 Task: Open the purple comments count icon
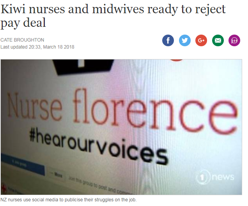coord(234,40)
